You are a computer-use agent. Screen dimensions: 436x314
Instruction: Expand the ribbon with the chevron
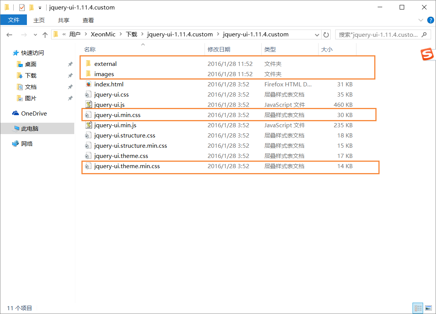(421, 20)
